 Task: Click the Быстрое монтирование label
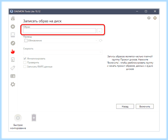click(18, 127)
